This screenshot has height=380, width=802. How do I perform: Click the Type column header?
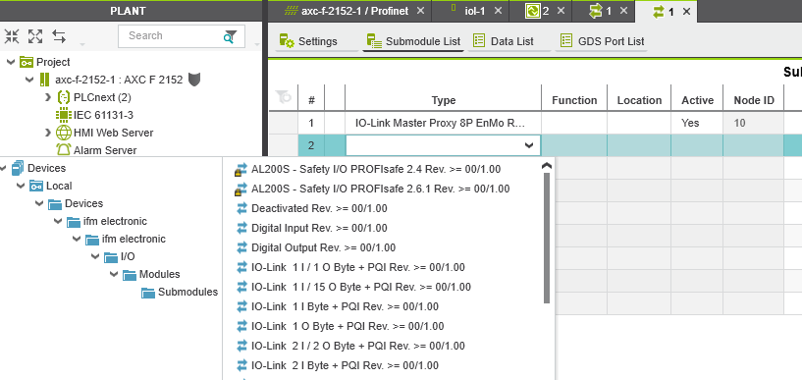coord(444,100)
